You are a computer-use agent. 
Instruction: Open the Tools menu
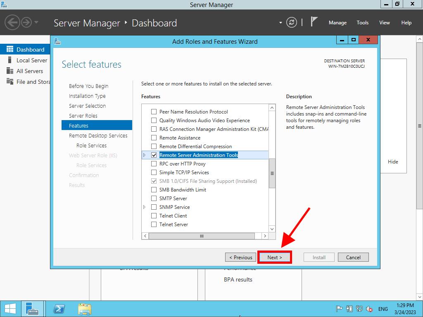(363, 23)
